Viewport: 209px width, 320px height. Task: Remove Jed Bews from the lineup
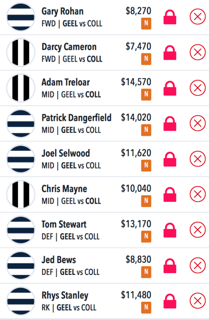[197, 265]
